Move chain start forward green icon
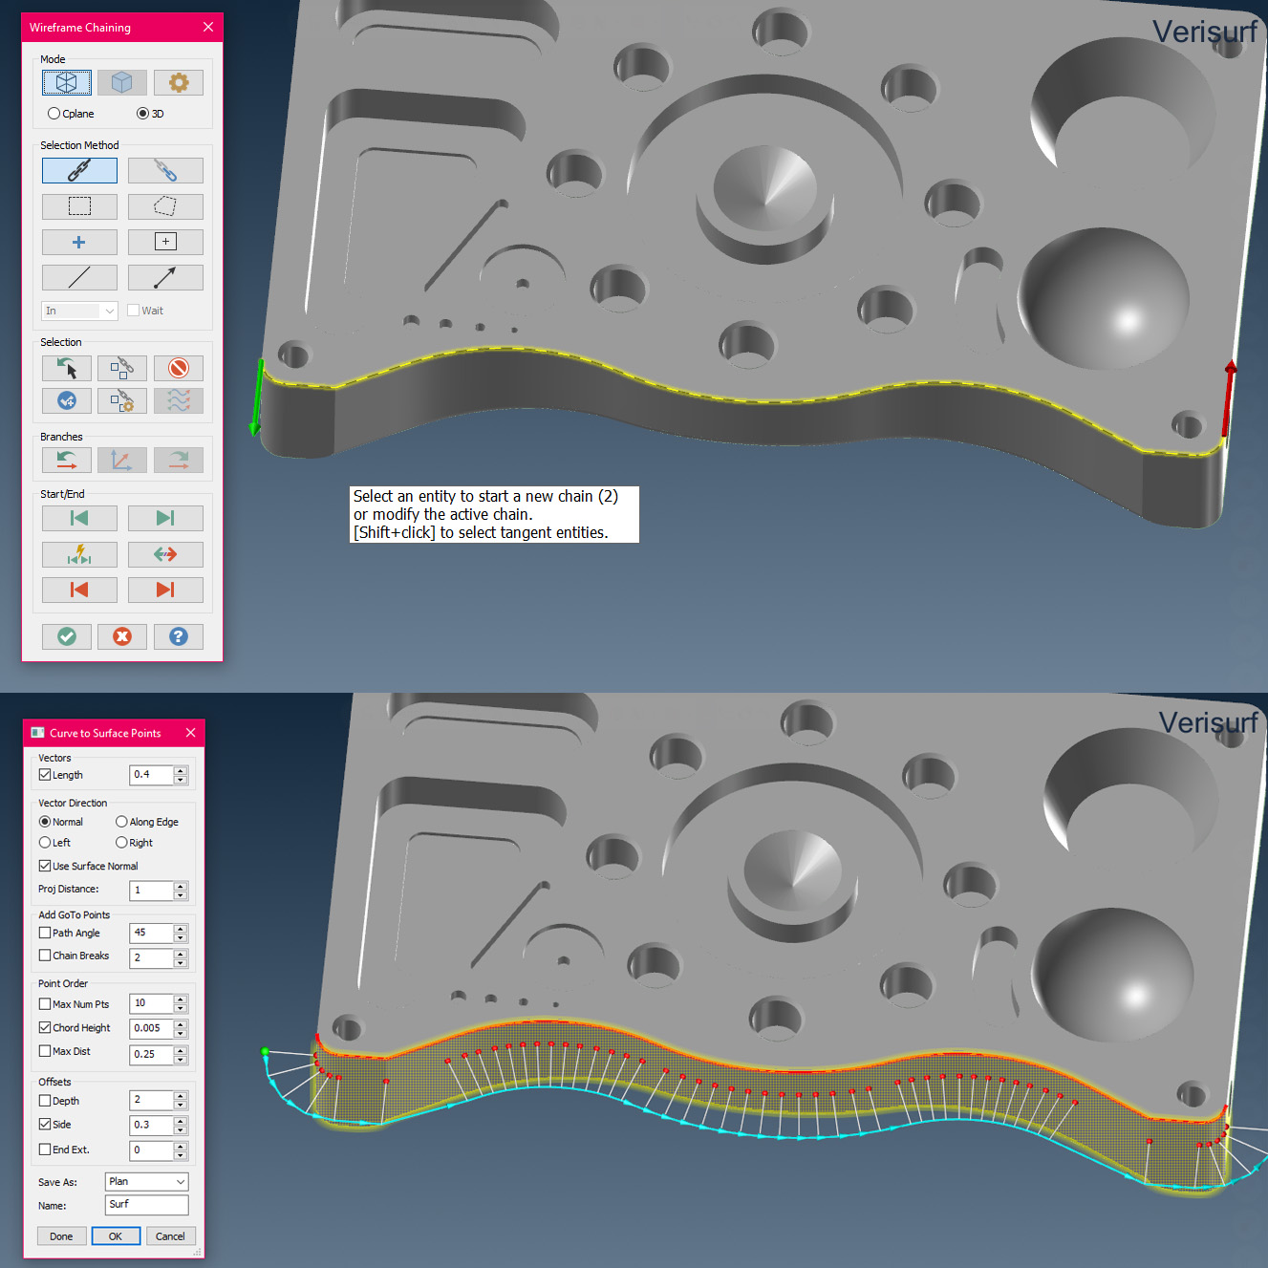Image resolution: width=1268 pixels, height=1268 pixels. [x=165, y=518]
